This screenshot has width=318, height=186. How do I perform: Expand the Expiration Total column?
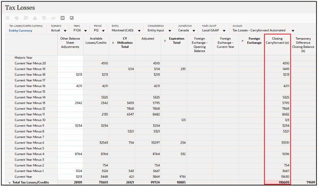pyautogui.click(x=165, y=41)
